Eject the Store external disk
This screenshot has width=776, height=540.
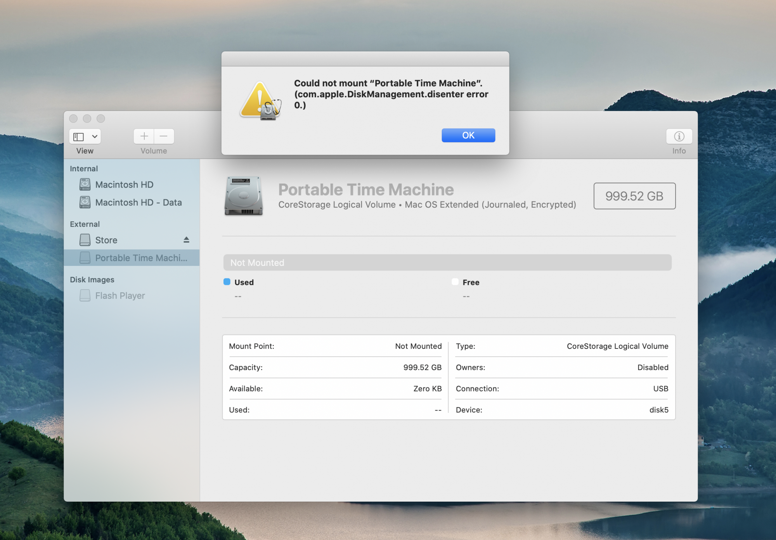click(186, 240)
